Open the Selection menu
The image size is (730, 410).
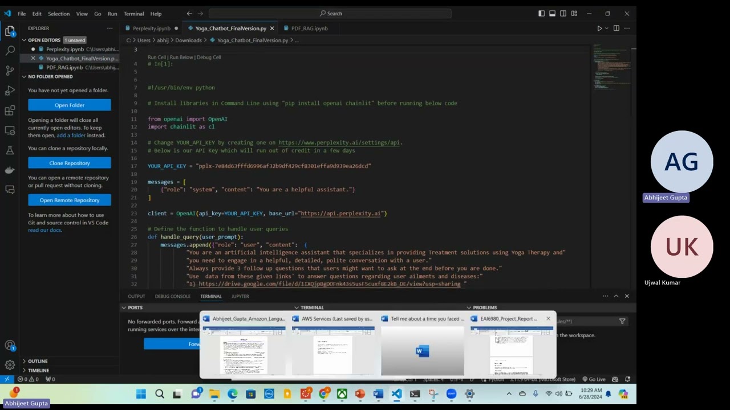[x=58, y=13]
